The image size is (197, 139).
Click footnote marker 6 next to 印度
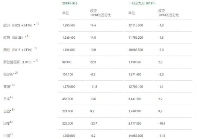pyautogui.click(x=11, y=122)
